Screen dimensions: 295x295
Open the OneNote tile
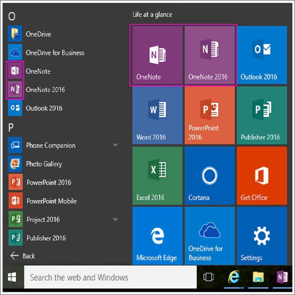[x=157, y=55]
